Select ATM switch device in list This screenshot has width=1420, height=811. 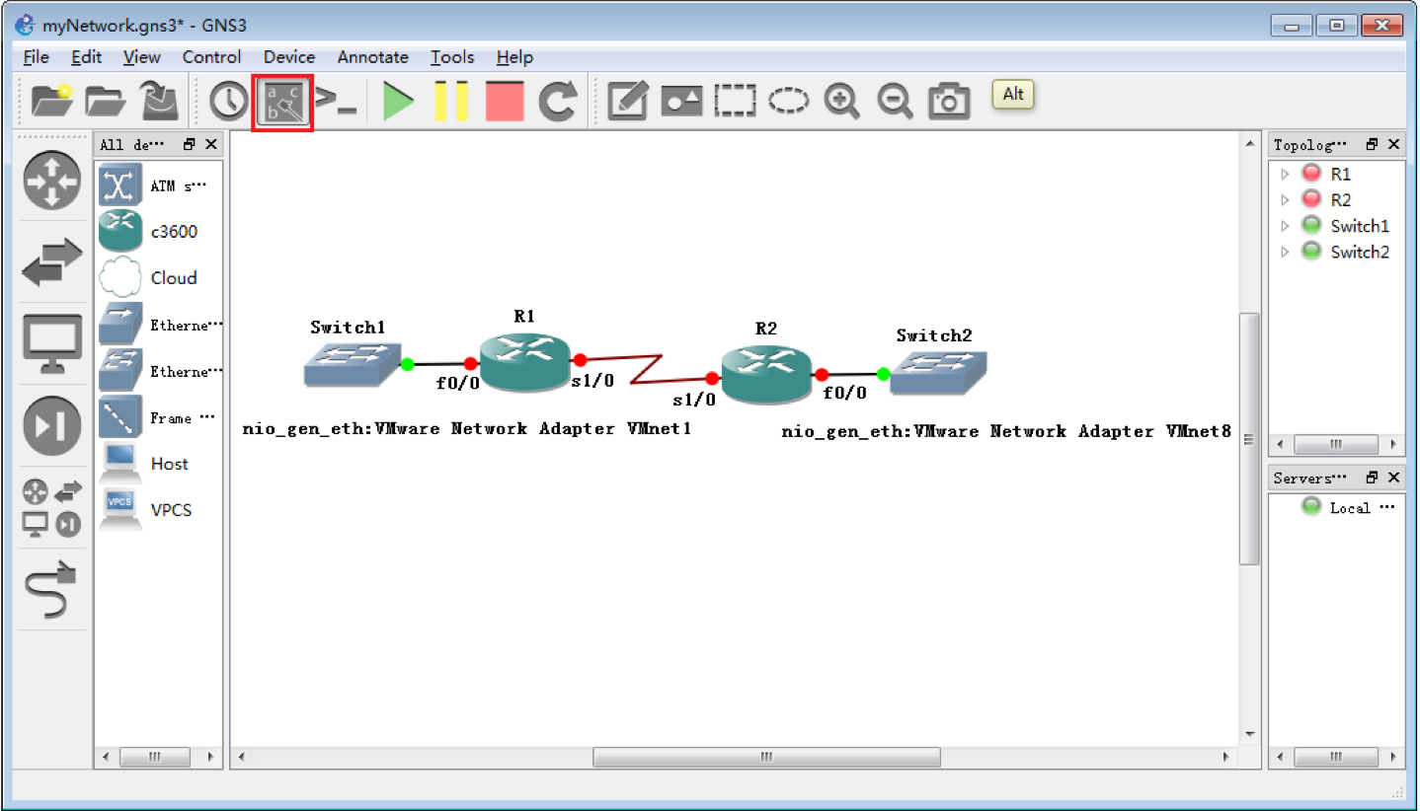tap(160, 185)
